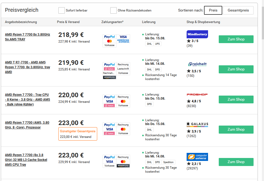Go to the Galaxus shop via Zum Shop
The width and height of the screenshot is (264, 181).
[x=236, y=129]
